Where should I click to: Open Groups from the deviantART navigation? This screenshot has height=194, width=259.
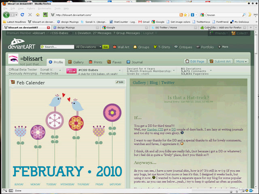click(141, 47)
